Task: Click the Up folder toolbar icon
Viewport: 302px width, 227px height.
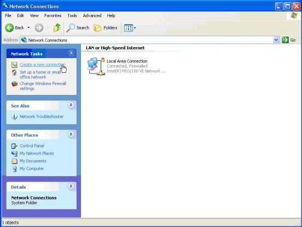Action: 57,28
